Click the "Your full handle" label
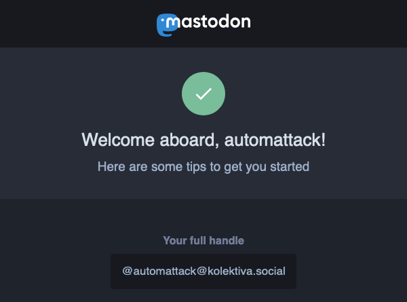The height and width of the screenshot is (302, 407). tap(203, 240)
